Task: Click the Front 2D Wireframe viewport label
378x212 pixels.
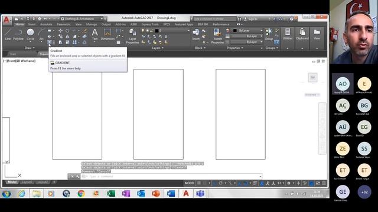Action: [x=19, y=61]
